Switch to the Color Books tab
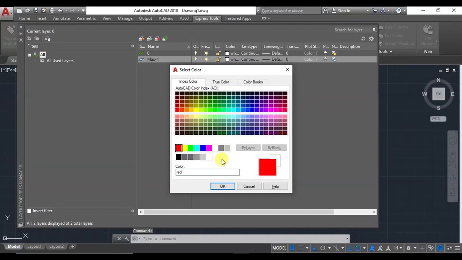The width and height of the screenshot is (462, 260). point(253,82)
